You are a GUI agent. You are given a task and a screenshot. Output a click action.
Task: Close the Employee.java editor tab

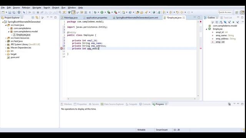pos(184,18)
